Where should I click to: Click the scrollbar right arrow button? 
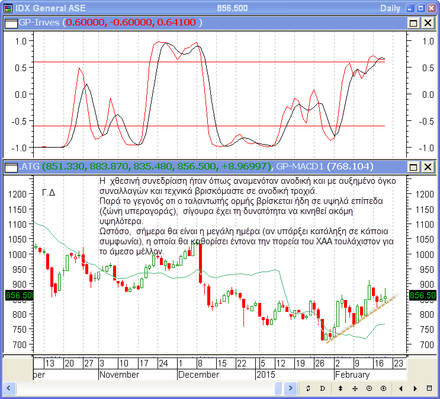[290, 388]
